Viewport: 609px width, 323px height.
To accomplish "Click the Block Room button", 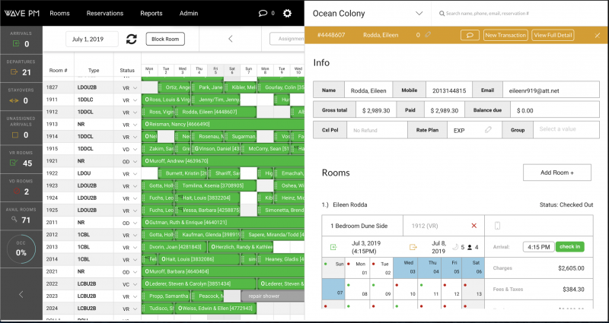I will (x=165, y=39).
